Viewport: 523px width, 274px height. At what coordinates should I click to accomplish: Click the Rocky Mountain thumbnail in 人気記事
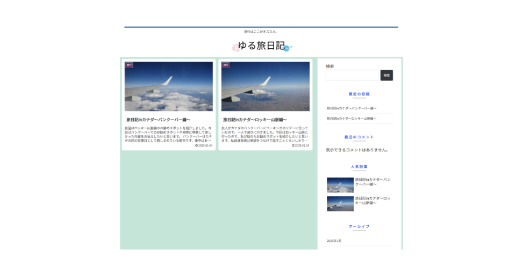[340, 204]
